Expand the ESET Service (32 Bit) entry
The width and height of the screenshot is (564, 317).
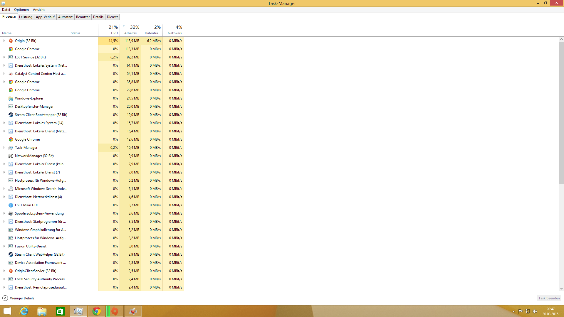4,57
